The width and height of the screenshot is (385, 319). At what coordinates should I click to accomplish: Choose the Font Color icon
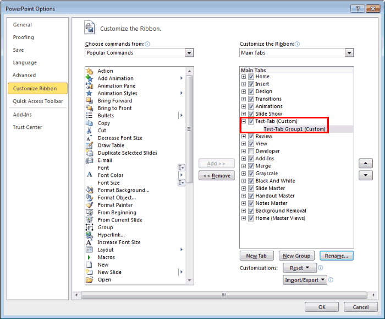pos(90,175)
